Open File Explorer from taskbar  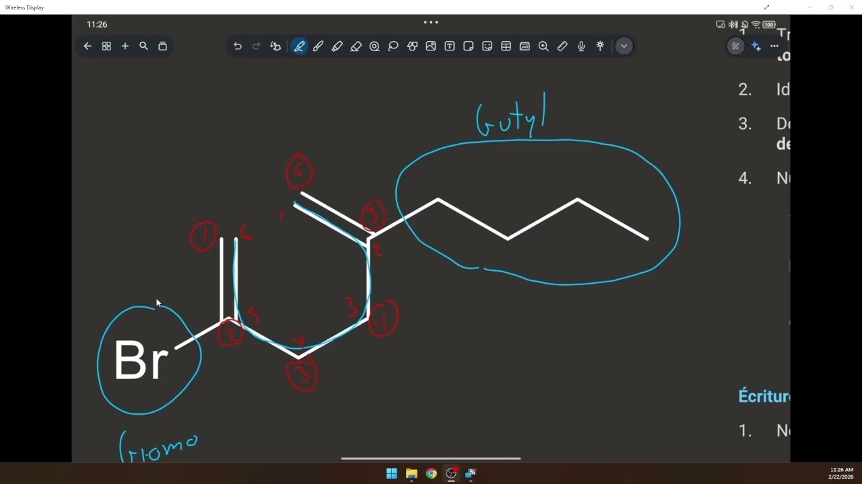(411, 473)
